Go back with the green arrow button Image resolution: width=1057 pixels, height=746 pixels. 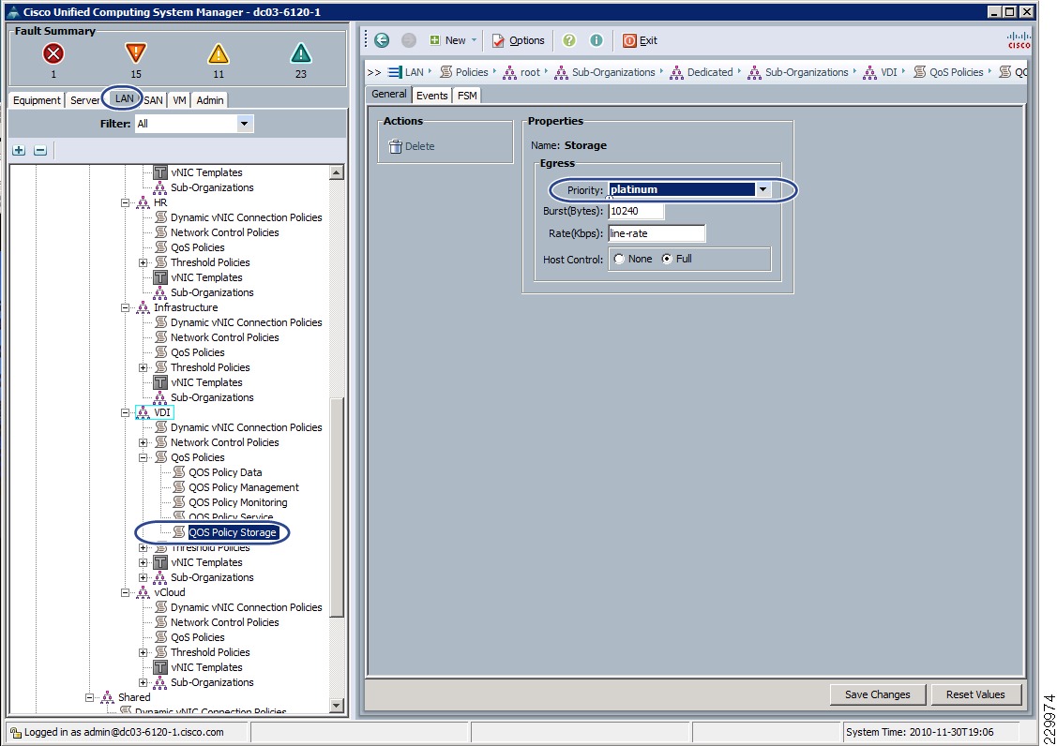tap(382, 40)
